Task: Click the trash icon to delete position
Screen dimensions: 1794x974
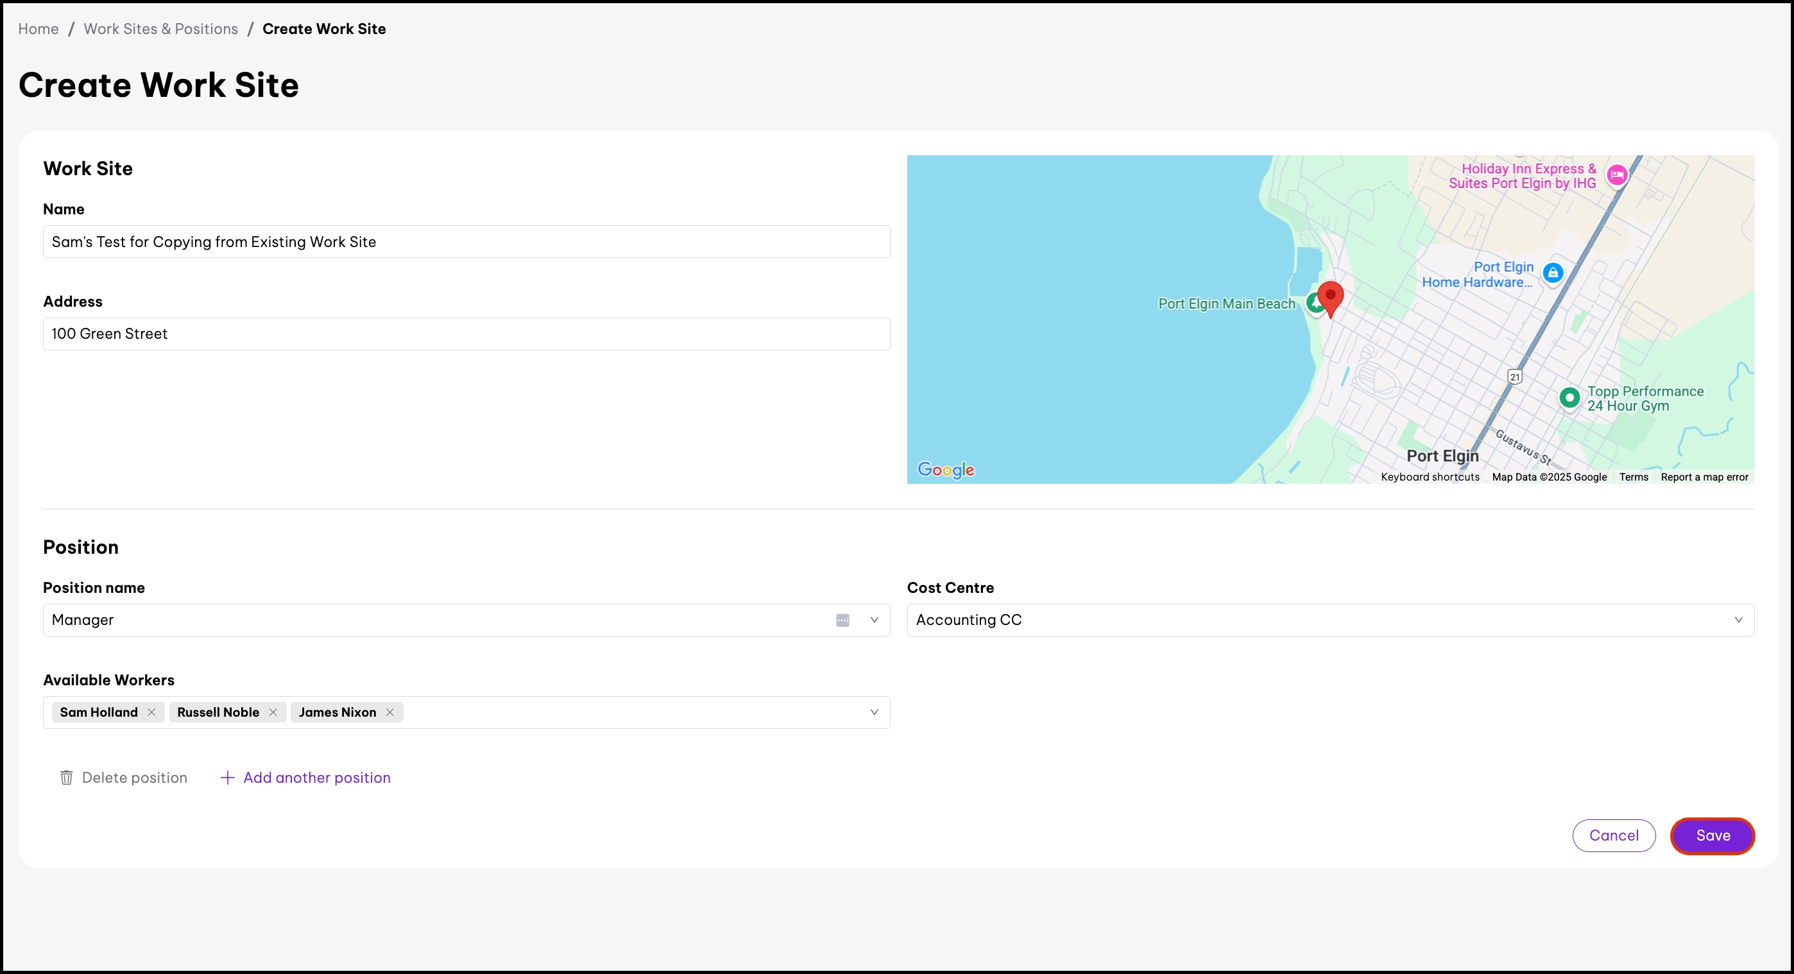Action: (66, 778)
